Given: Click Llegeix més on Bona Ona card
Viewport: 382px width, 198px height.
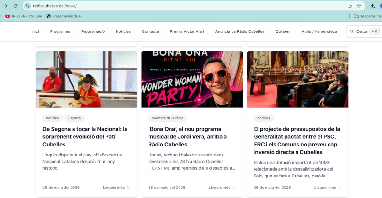Looking at the screenshot, I should click(222, 188).
